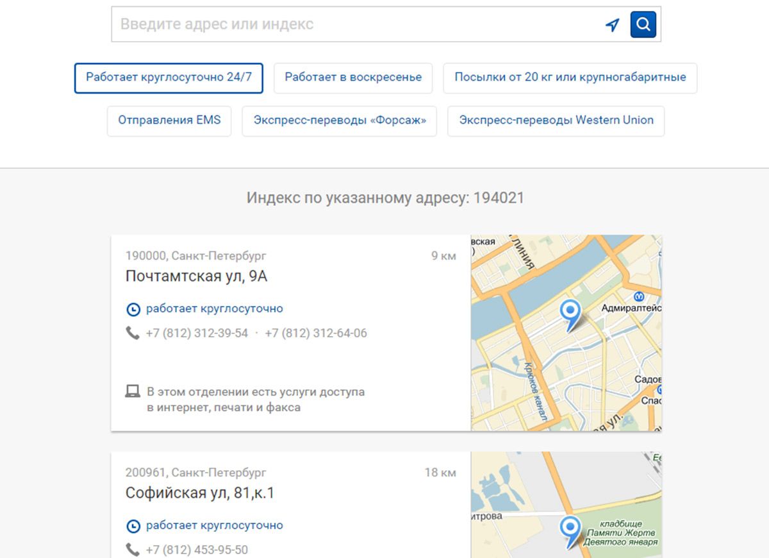Viewport: 769px width, 558px height.
Task: Toggle the Работает круглосуточно 24/7 filter
Action: [169, 78]
